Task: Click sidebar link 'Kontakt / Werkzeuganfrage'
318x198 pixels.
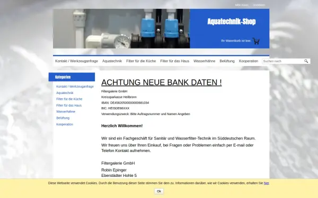Action: (x=75, y=87)
